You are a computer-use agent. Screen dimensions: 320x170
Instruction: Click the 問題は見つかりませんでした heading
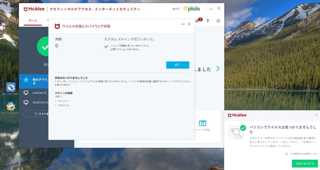[x=71, y=78]
